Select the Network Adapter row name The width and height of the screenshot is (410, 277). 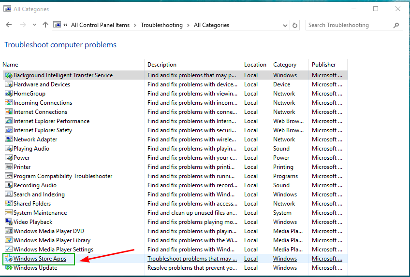[x=35, y=139]
